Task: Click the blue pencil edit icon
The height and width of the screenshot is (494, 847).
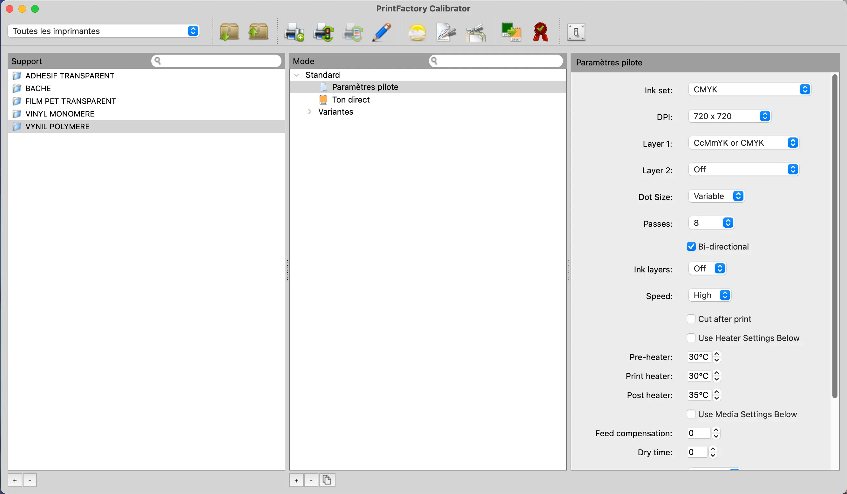Action: click(382, 32)
